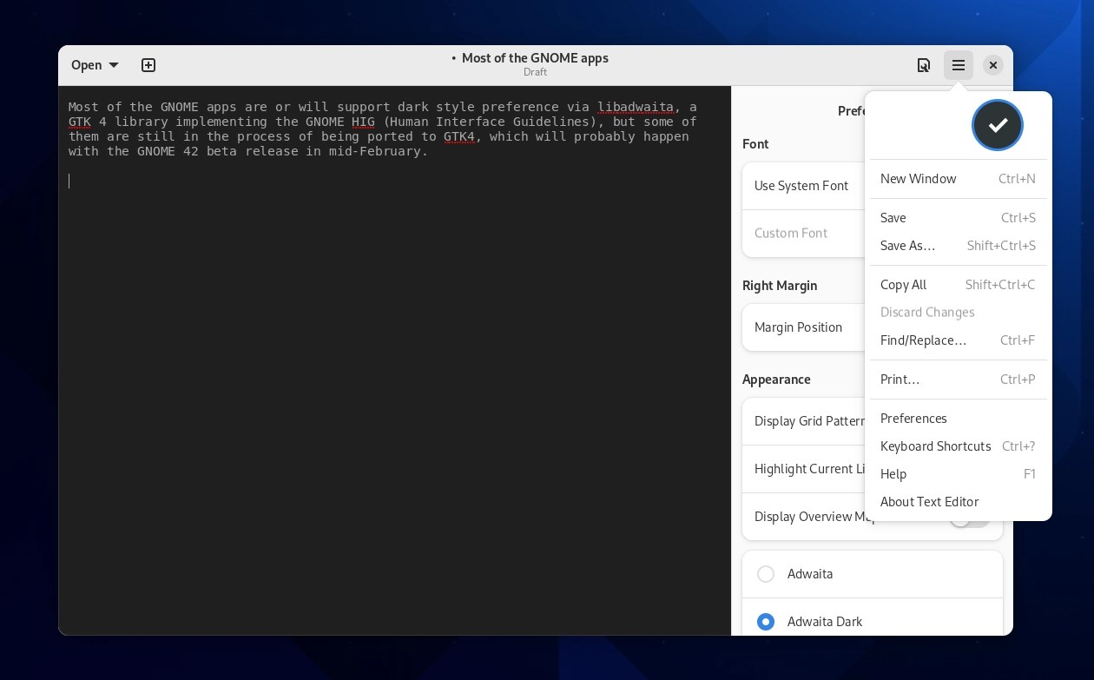This screenshot has height=680, width=1094.
Task: Click the underlined word GTK4
Action: [459, 136]
